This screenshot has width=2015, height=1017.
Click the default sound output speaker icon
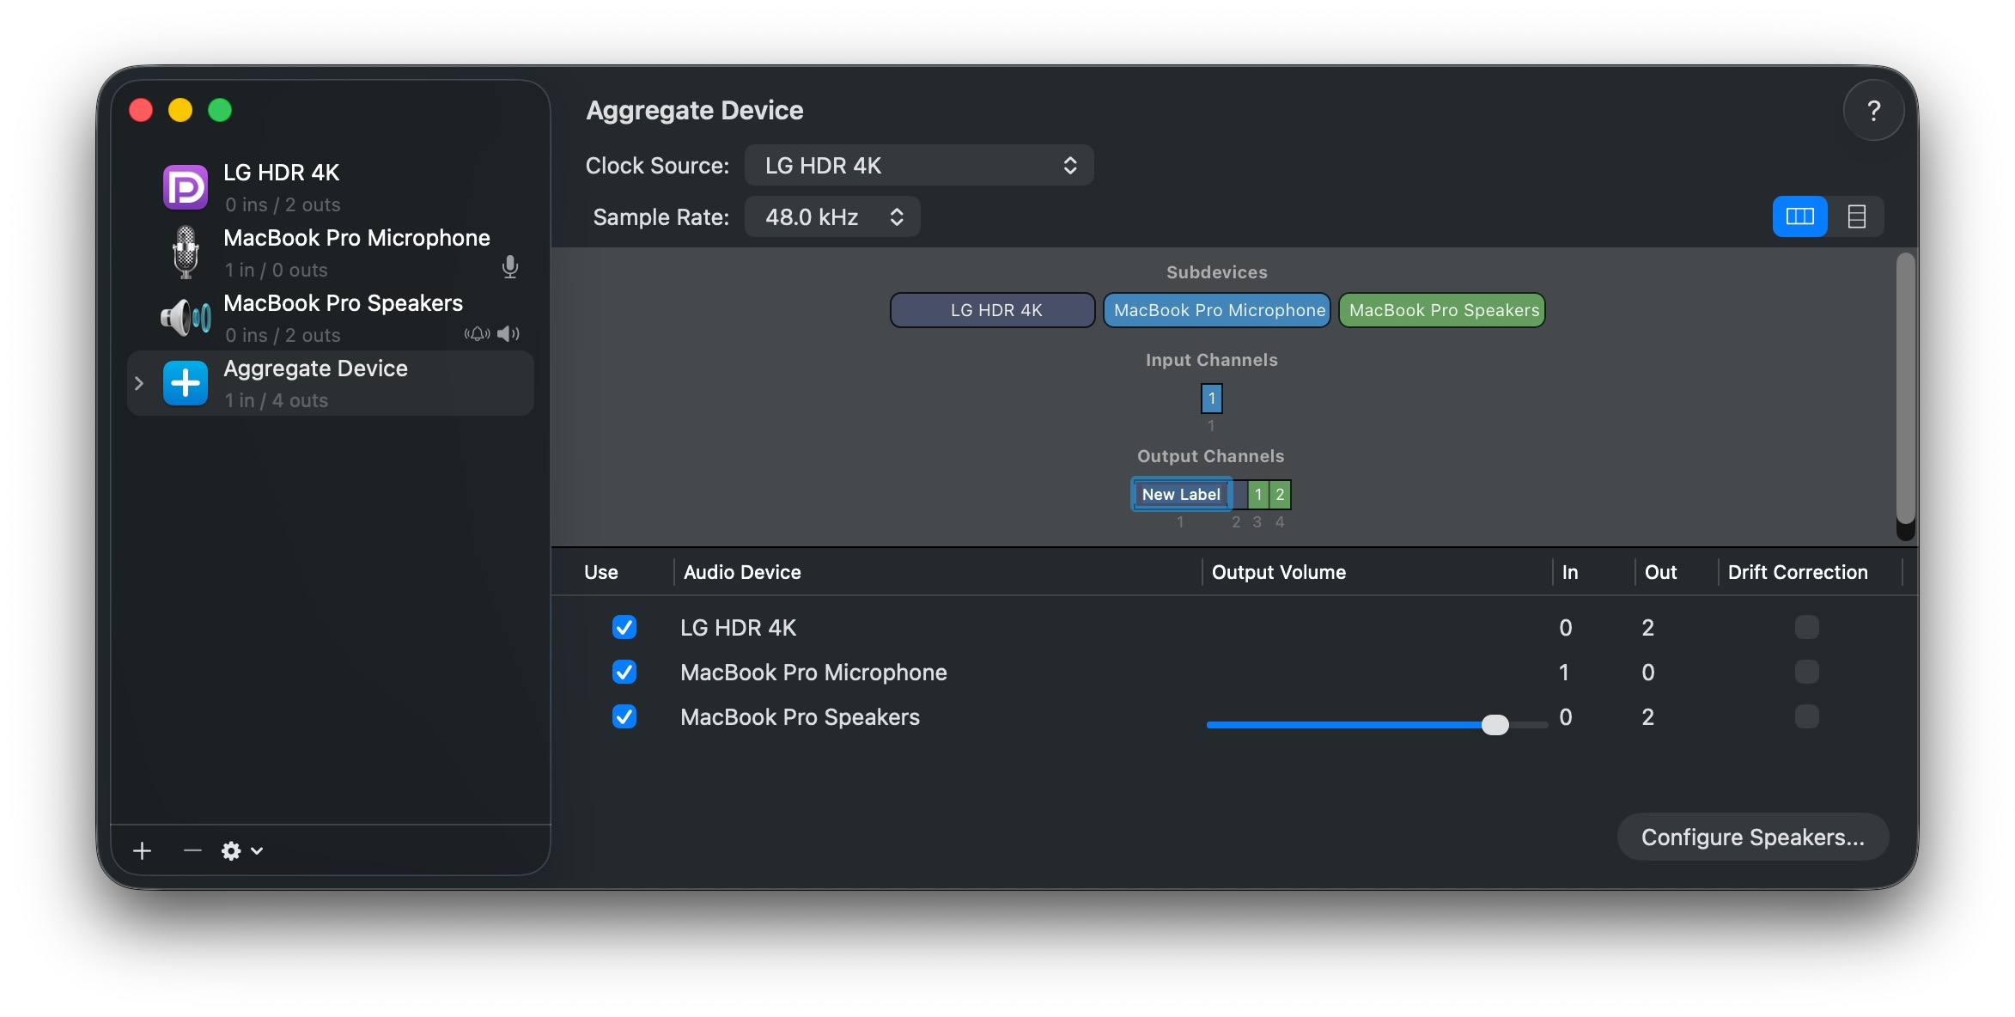pos(508,333)
